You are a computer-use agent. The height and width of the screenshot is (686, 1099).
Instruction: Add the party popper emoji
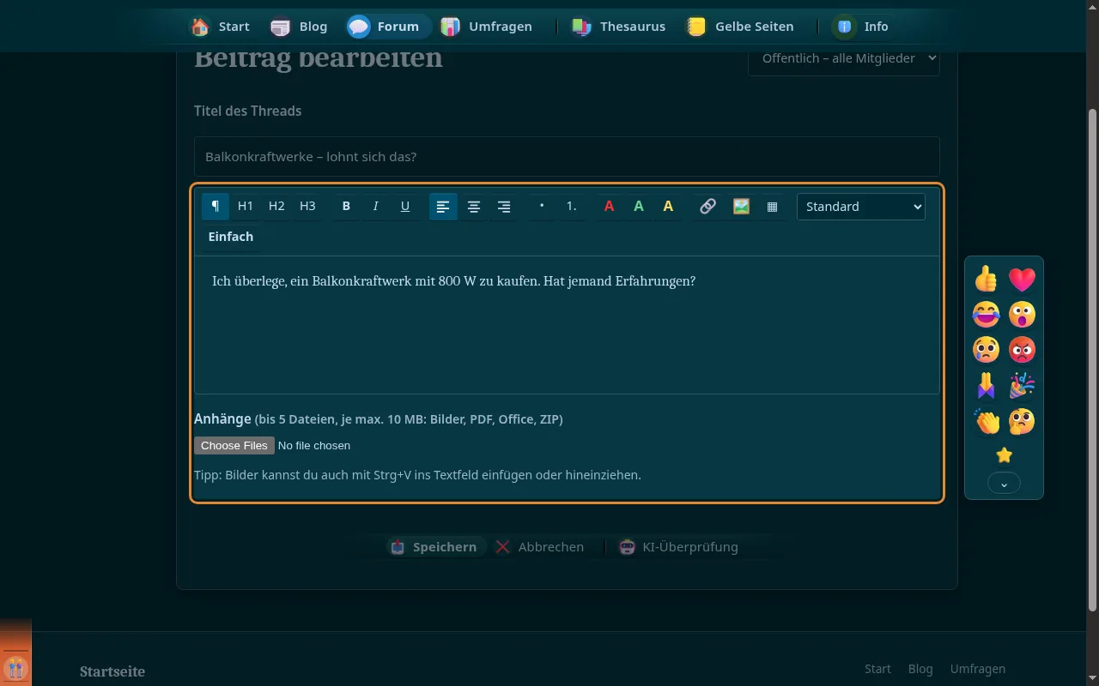[x=1022, y=386]
